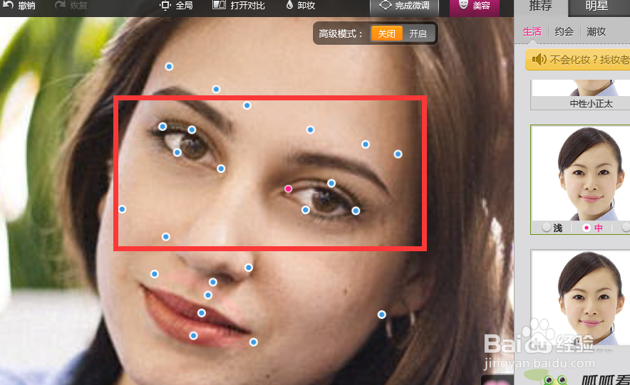630x385 pixels.
Task: Open the 不会化妆 makeup teacher banner
Action: click(578, 60)
